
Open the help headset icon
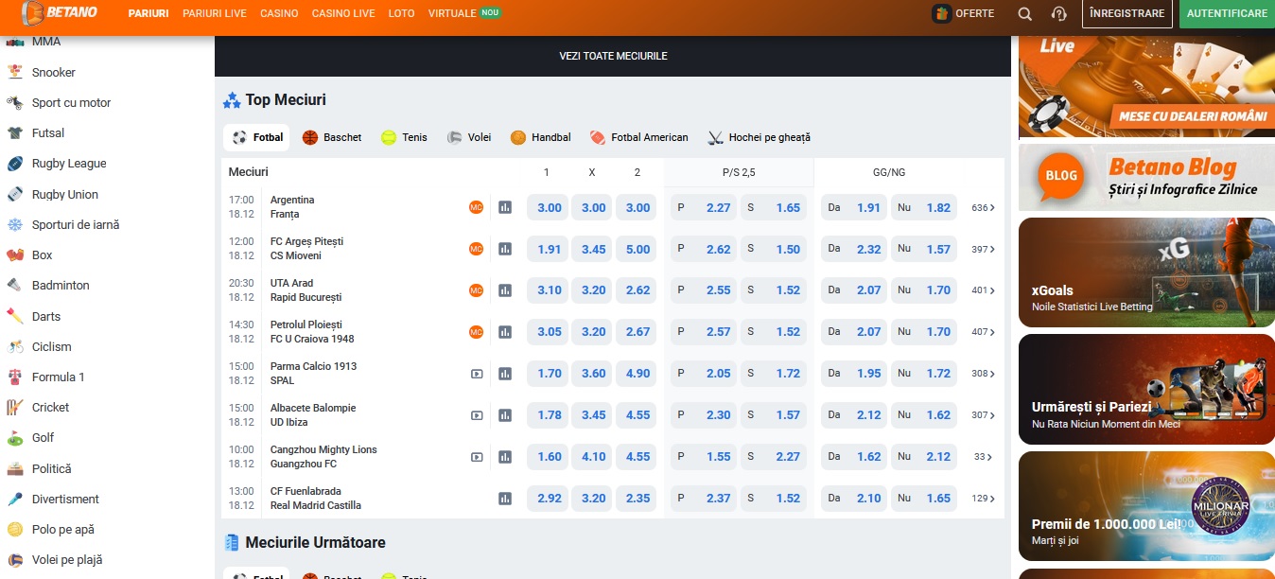point(1059,14)
